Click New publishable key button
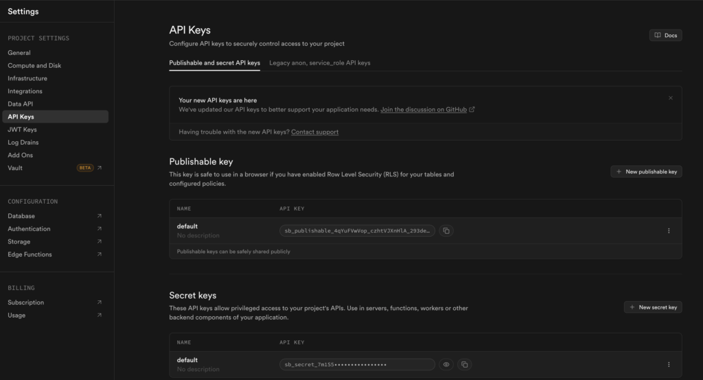This screenshot has height=380, width=703. point(646,171)
